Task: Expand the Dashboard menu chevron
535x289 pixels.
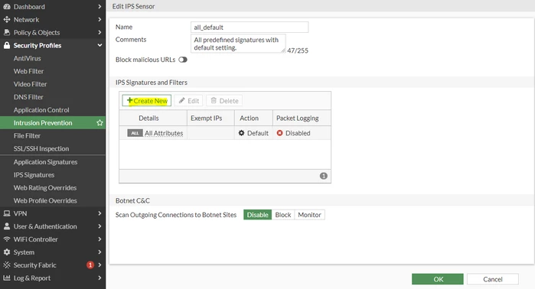Action: point(99,6)
